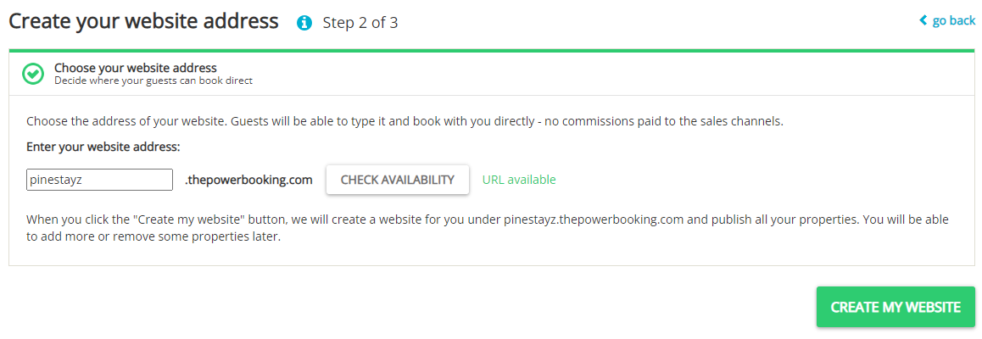
Task: Click the 'Choose your website address' section heading
Action: (x=136, y=68)
